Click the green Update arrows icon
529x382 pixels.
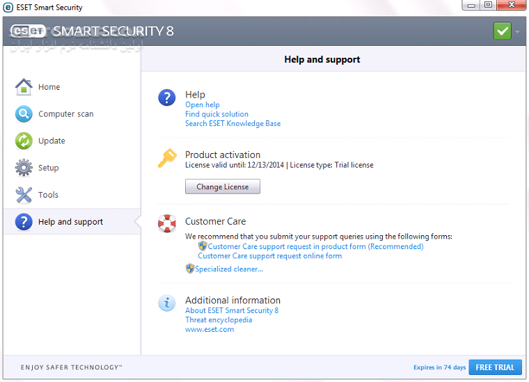tap(24, 141)
